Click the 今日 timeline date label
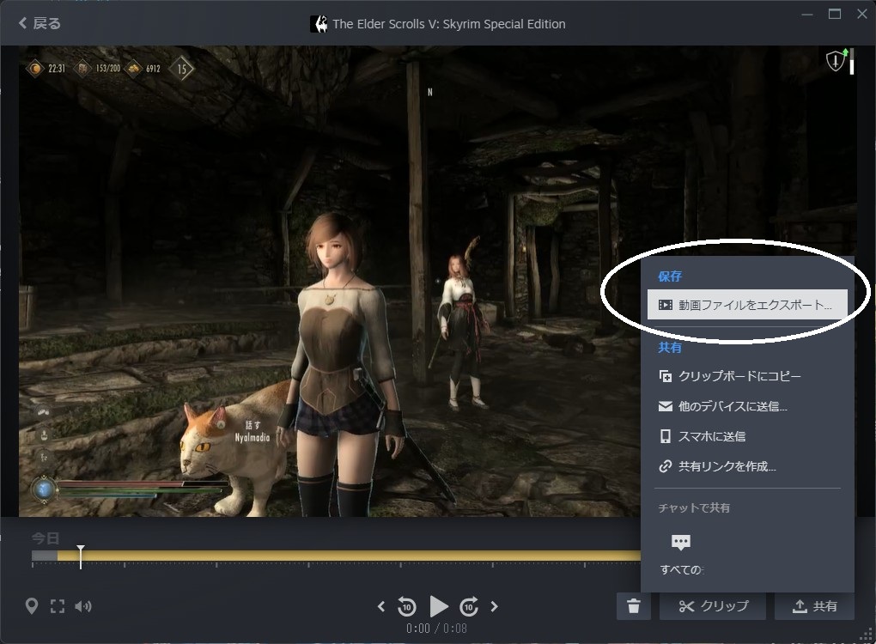876x644 pixels. 46,538
